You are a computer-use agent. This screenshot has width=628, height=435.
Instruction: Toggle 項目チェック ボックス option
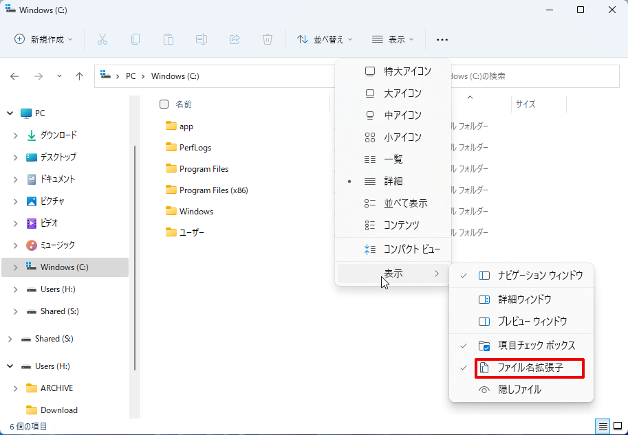click(521, 346)
